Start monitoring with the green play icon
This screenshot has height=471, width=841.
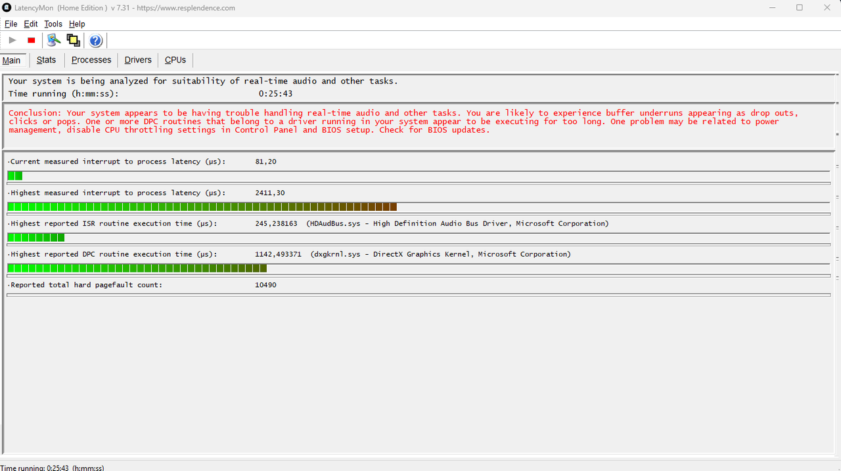[x=12, y=41]
